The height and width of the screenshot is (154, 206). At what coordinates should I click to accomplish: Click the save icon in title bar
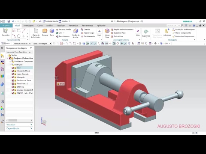[9, 21]
